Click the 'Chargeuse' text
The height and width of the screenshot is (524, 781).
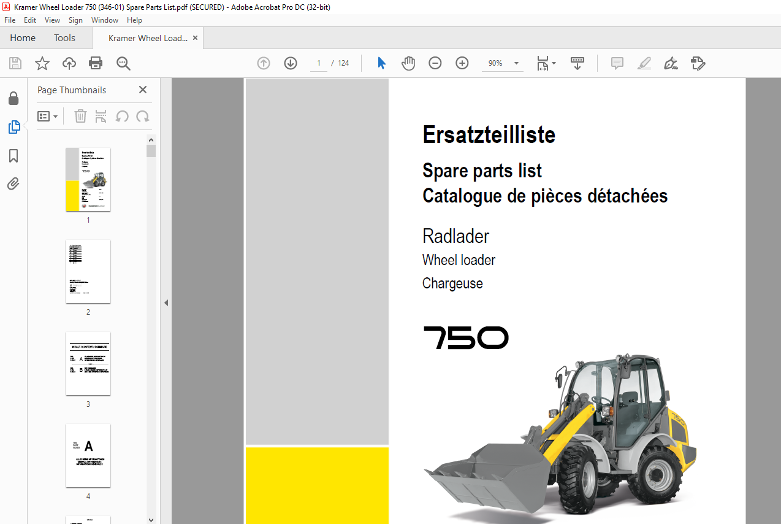[x=452, y=283]
